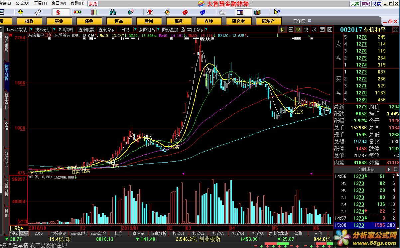Select the ruler measuring tool icon

coord(38,12)
